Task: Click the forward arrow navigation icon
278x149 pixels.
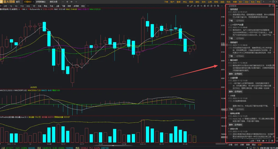Action: (x=76, y=2)
